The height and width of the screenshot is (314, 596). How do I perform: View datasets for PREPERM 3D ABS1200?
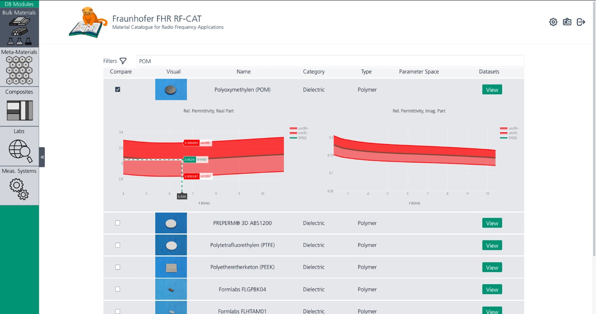[x=492, y=223]
